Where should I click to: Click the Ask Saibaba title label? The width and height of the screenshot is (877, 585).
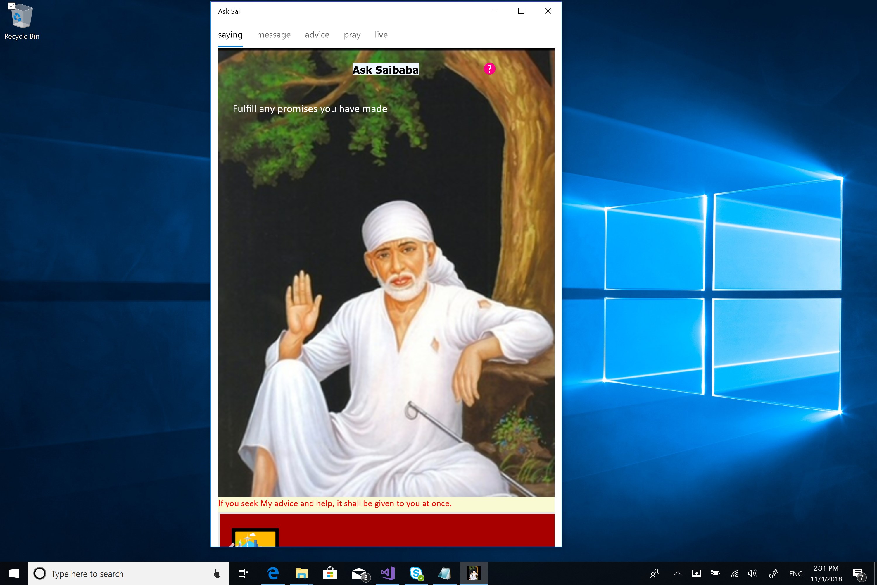click(x=386, y=70)
